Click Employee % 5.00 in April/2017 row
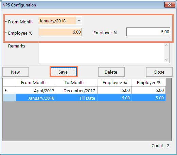177x155 pixels. click(x=114, y=90)
